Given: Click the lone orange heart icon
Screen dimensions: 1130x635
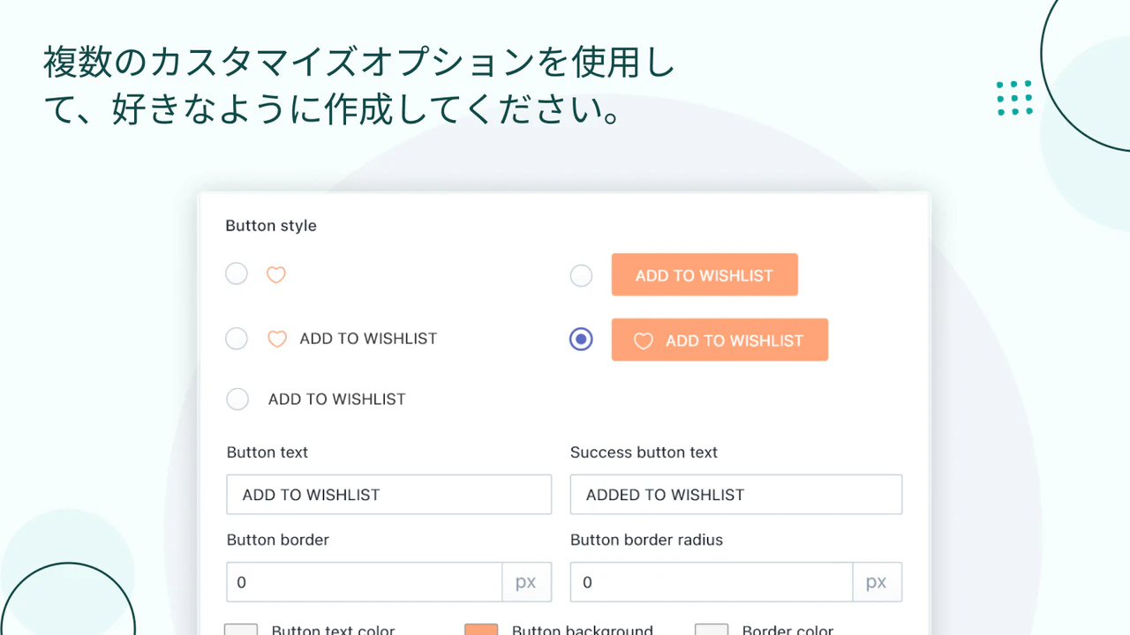Looking at the screenshot, I should (276, 275).
